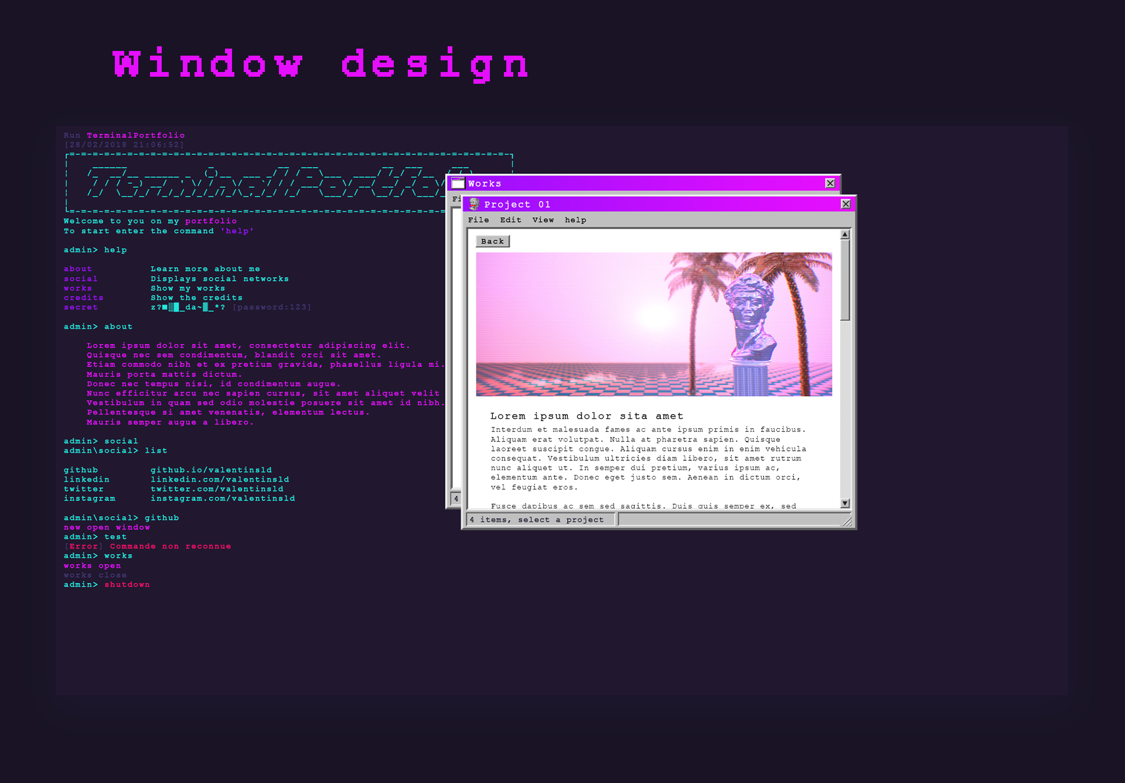Click the 'Lorem ipsum dolor sita amet' heading
The height and width of the screenshot is (783, 1125).
tap(587, 416)
